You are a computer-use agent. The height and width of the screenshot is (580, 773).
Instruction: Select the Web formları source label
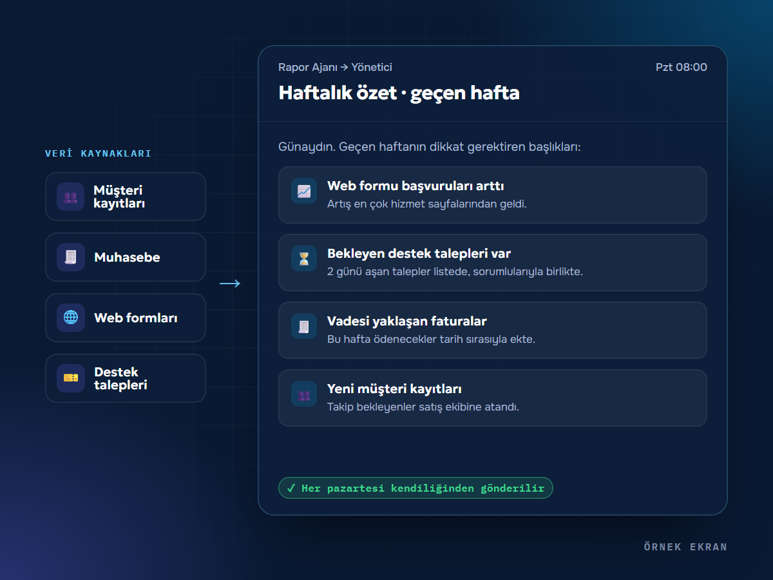(136, 318)
